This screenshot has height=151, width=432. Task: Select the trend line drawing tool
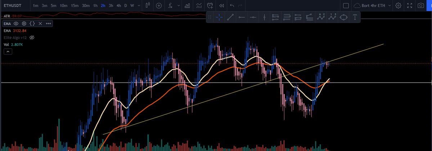pos(231,17)
